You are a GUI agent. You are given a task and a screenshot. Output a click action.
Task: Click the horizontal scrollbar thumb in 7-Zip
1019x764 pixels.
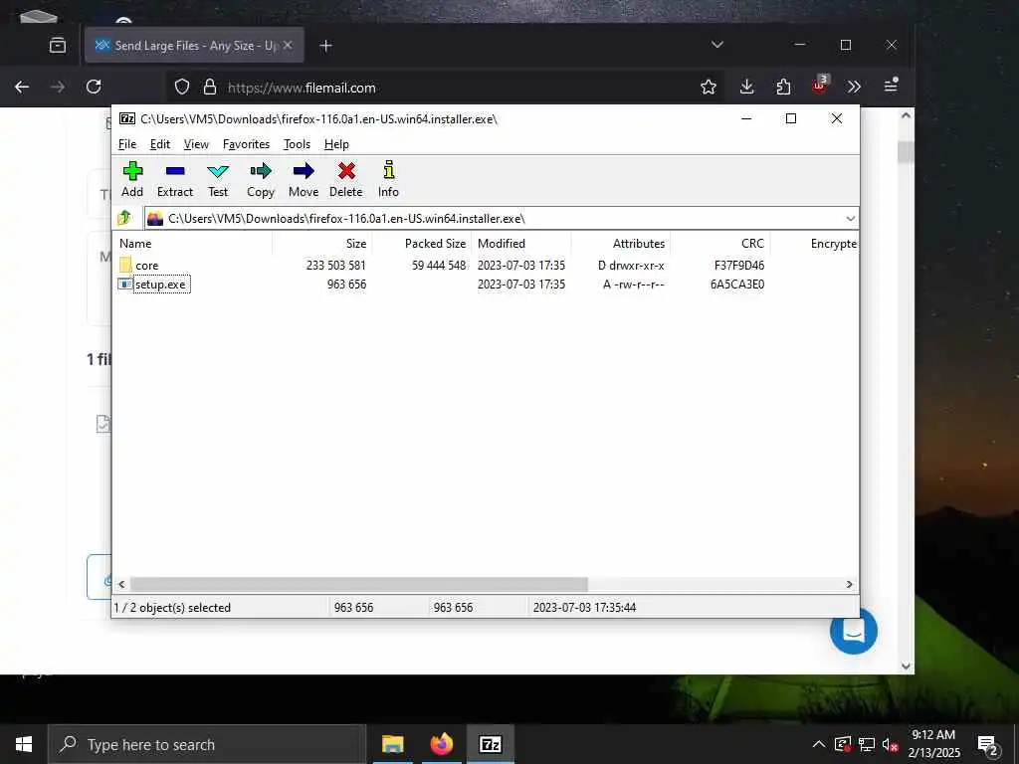coord(358,584)
